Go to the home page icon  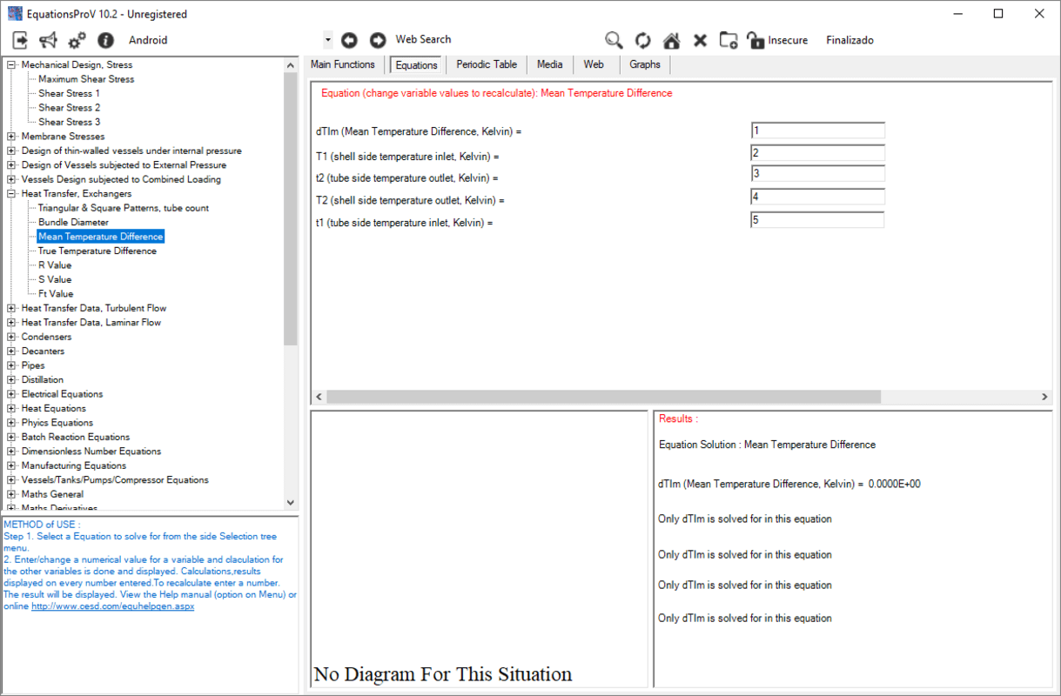tap(671, 40)
